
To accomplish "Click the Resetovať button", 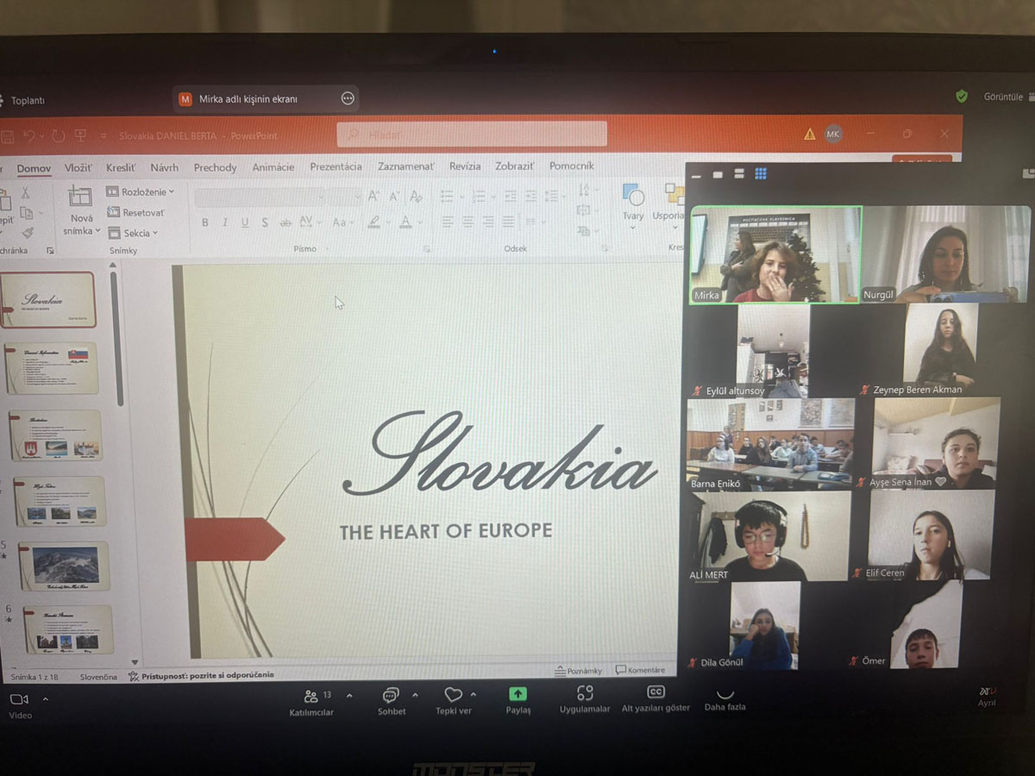I will (x=136, y=212).
